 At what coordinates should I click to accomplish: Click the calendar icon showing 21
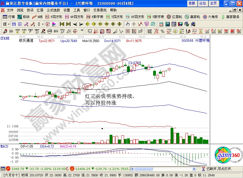(161, 24)
